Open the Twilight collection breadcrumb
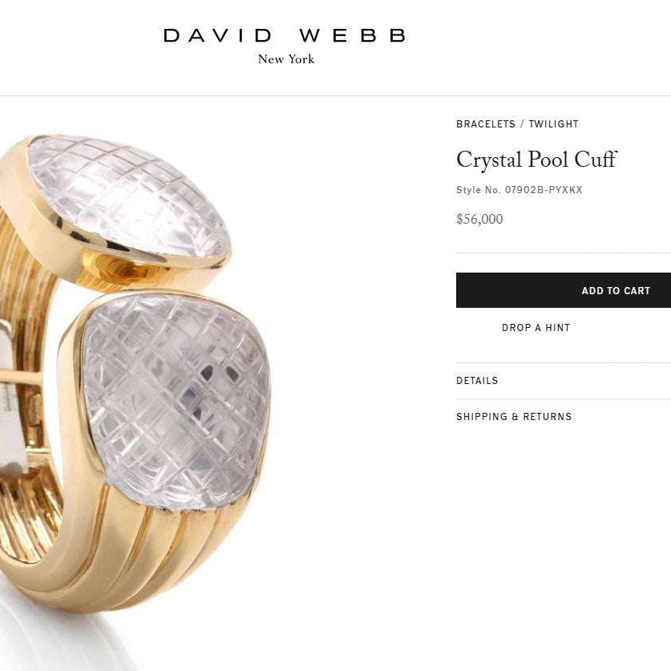Screen dimensions: 671x671 (553, 124)
